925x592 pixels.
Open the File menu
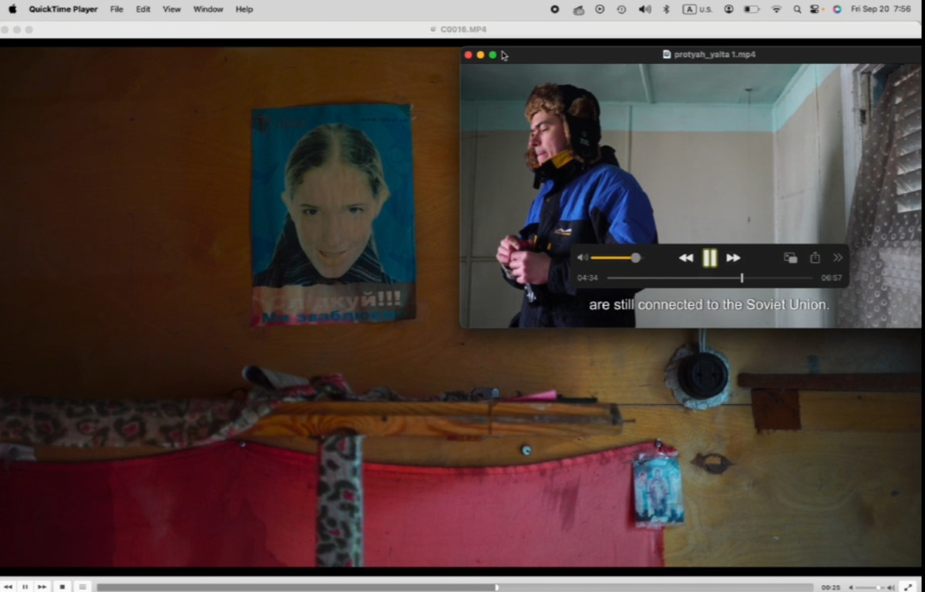[116, 9]
